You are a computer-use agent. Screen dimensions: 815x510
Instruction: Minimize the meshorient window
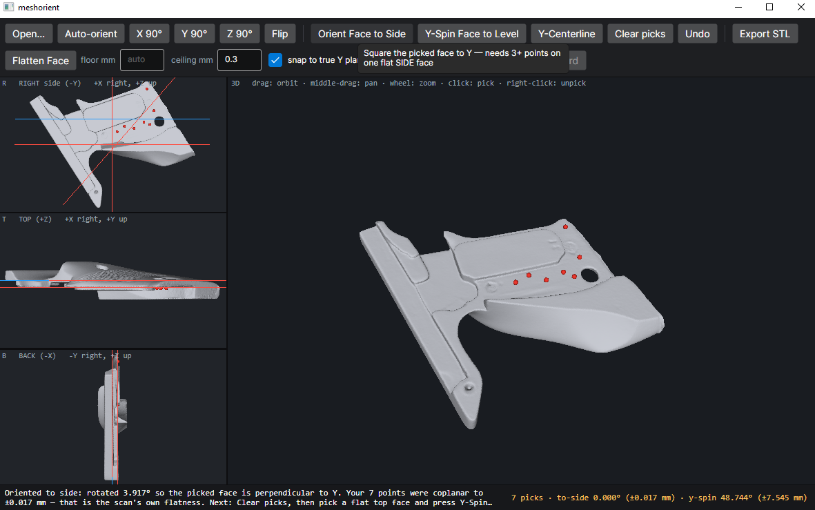coord(738,8)
